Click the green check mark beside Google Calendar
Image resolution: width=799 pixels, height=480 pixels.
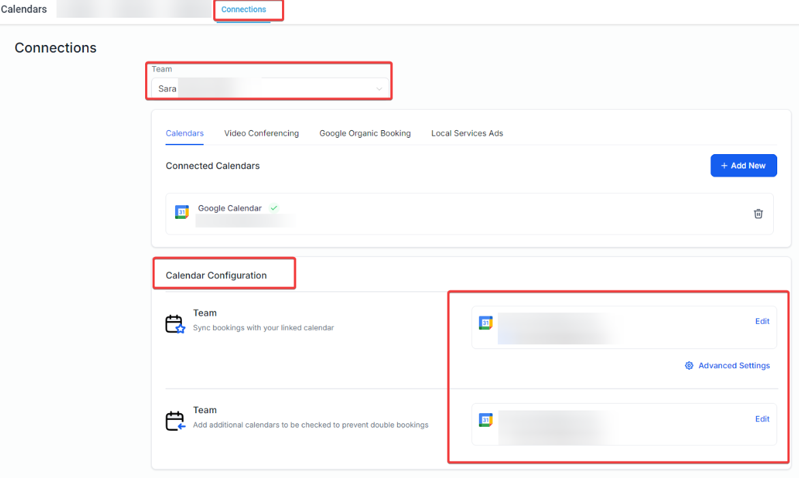(274, 208)
